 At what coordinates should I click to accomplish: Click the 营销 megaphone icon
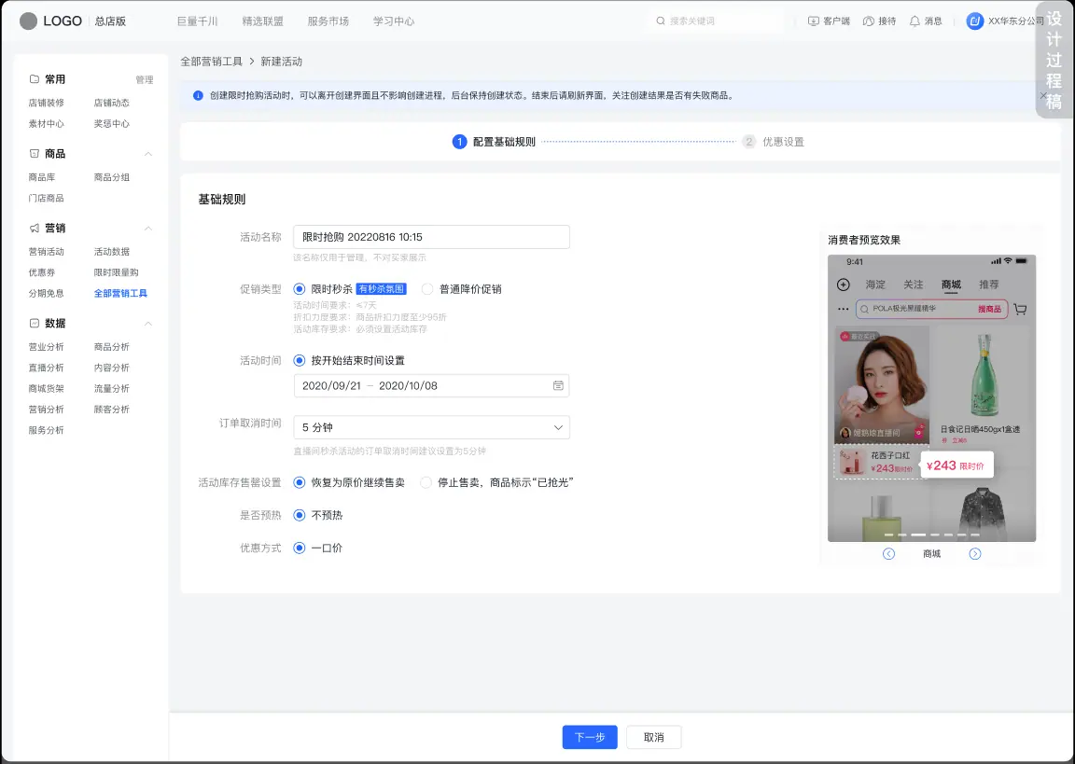point(35,228)
